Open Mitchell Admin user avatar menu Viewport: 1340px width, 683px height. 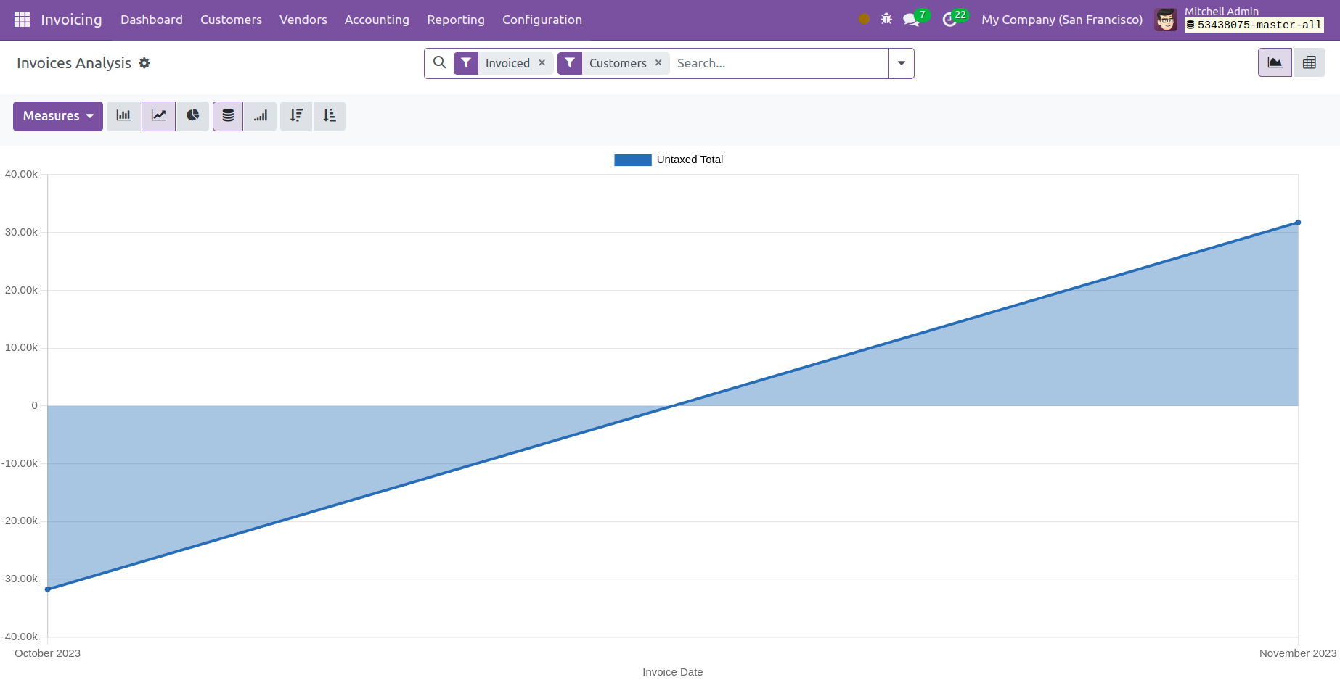coord(1166,20)
